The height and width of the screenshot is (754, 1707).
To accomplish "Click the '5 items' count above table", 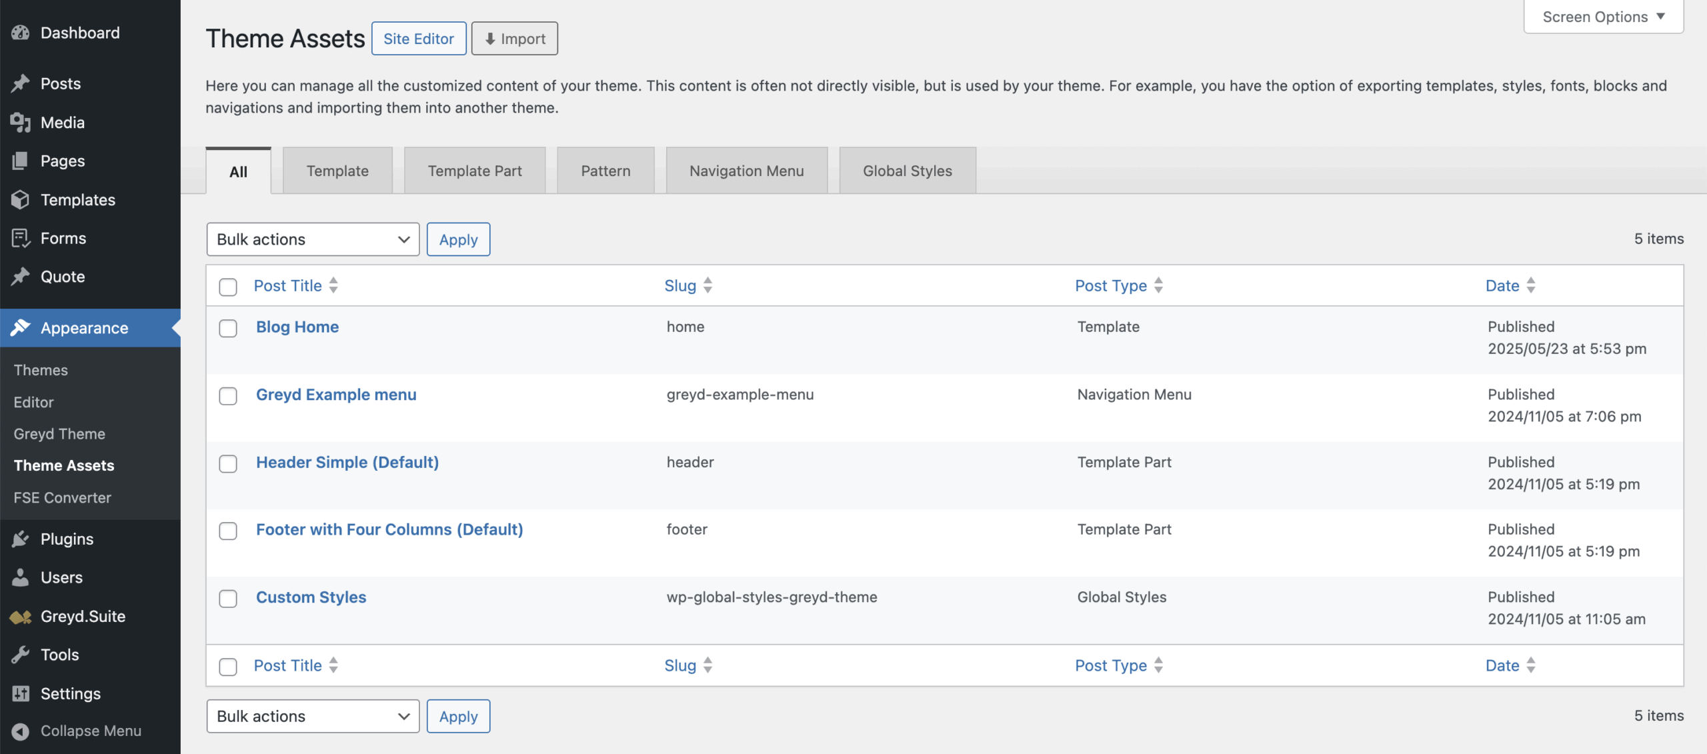I will pos(1659,239).
